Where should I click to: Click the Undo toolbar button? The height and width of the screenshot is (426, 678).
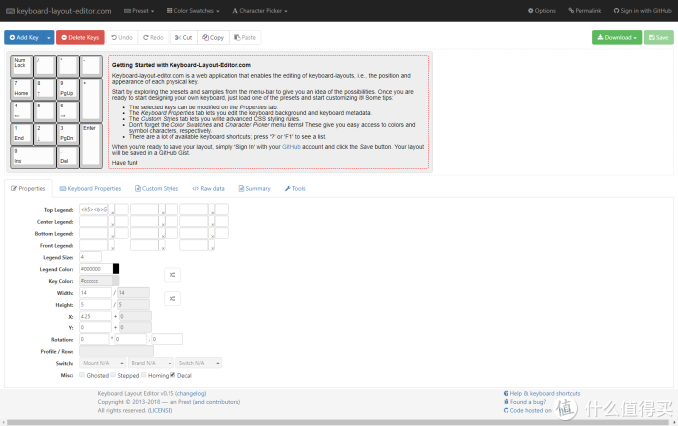(x=121, y=37)
